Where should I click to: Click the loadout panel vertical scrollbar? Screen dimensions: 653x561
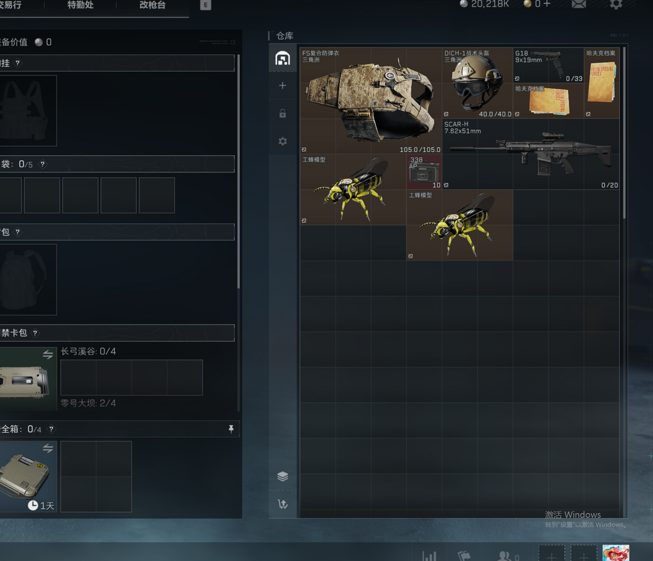(238, 172)
